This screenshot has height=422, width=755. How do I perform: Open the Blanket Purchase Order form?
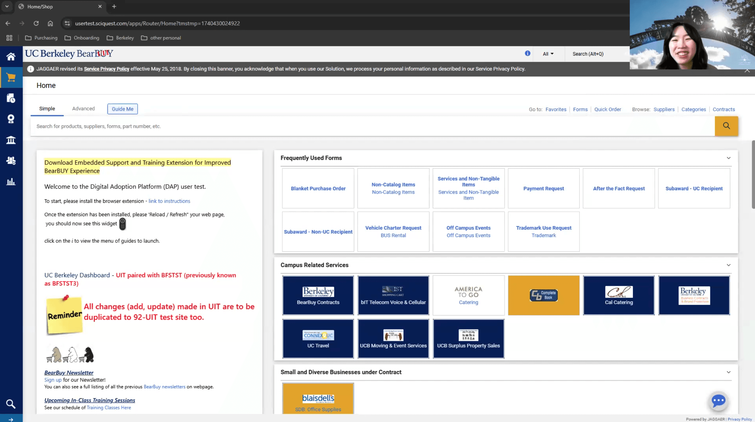(x=318, y=188)
